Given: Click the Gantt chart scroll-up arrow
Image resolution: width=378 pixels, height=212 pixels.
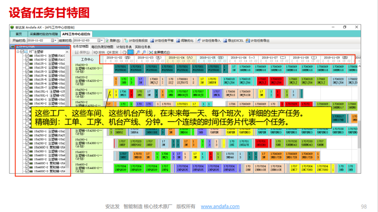Looking at the screenshot, I should click(x=359, y=66).
